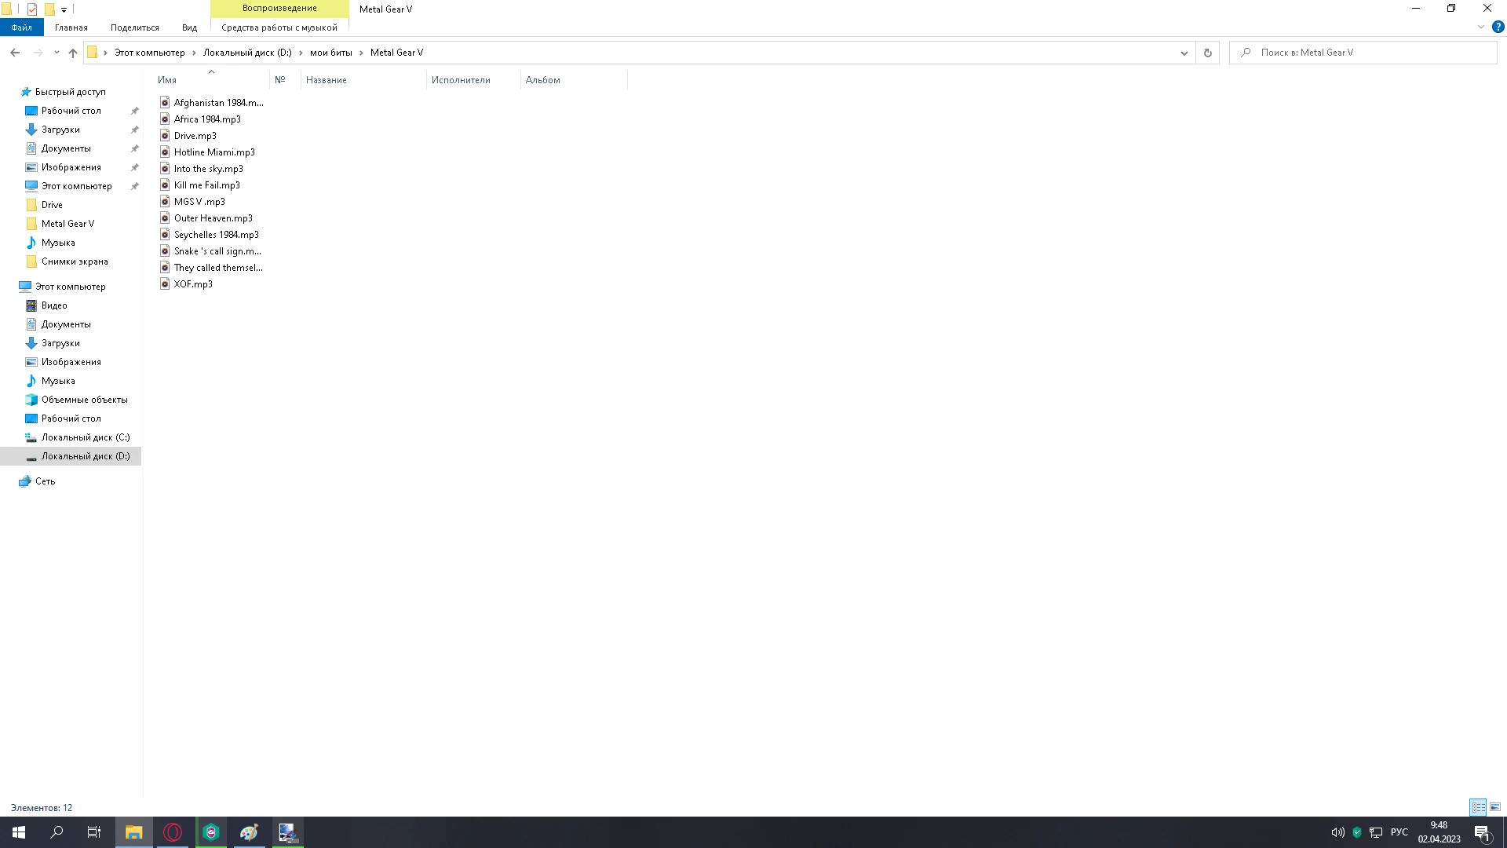Click the Up one level arrow
1507x848 pixels.
[73, 53]
